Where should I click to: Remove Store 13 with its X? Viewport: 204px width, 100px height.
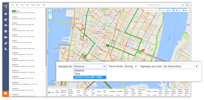(43, 66)
